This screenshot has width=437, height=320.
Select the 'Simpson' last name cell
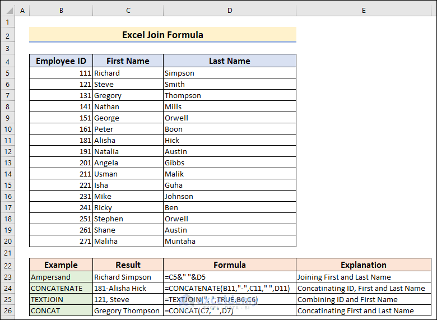230,73
